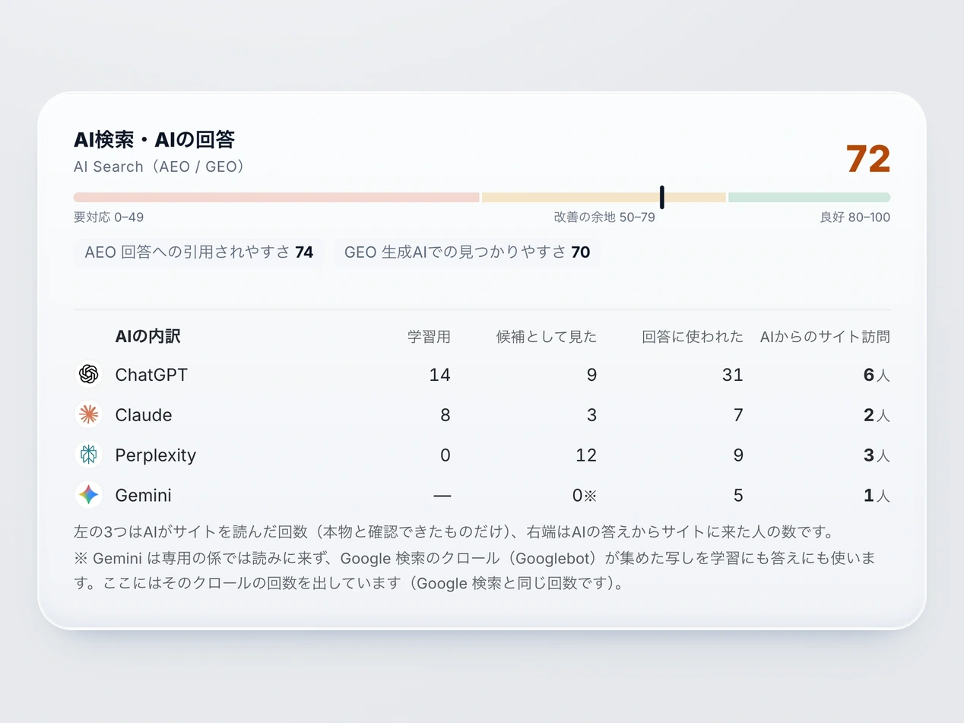Click the overall score 72
The width and height of the screenshot is (964, 723).
868,159
